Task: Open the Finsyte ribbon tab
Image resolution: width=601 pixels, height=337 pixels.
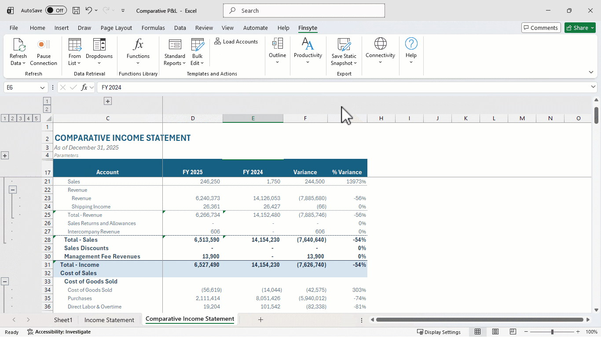Action: (x=308, y=28)
